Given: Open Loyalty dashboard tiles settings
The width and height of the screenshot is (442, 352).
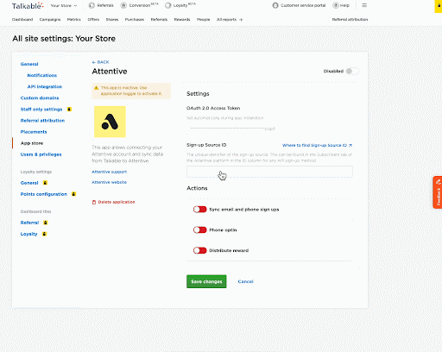Looking at the screenshot, I should [x=28, y=234].
